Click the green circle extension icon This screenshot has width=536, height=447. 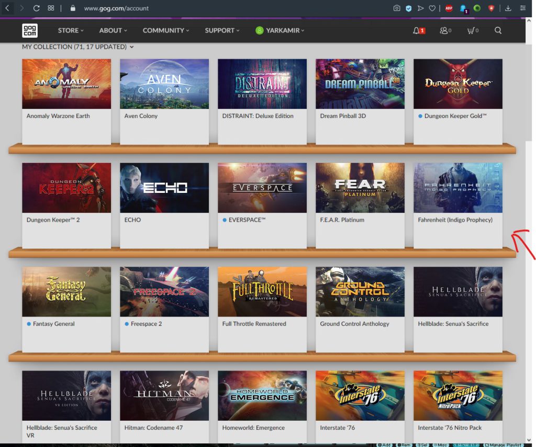pos(477,8)
